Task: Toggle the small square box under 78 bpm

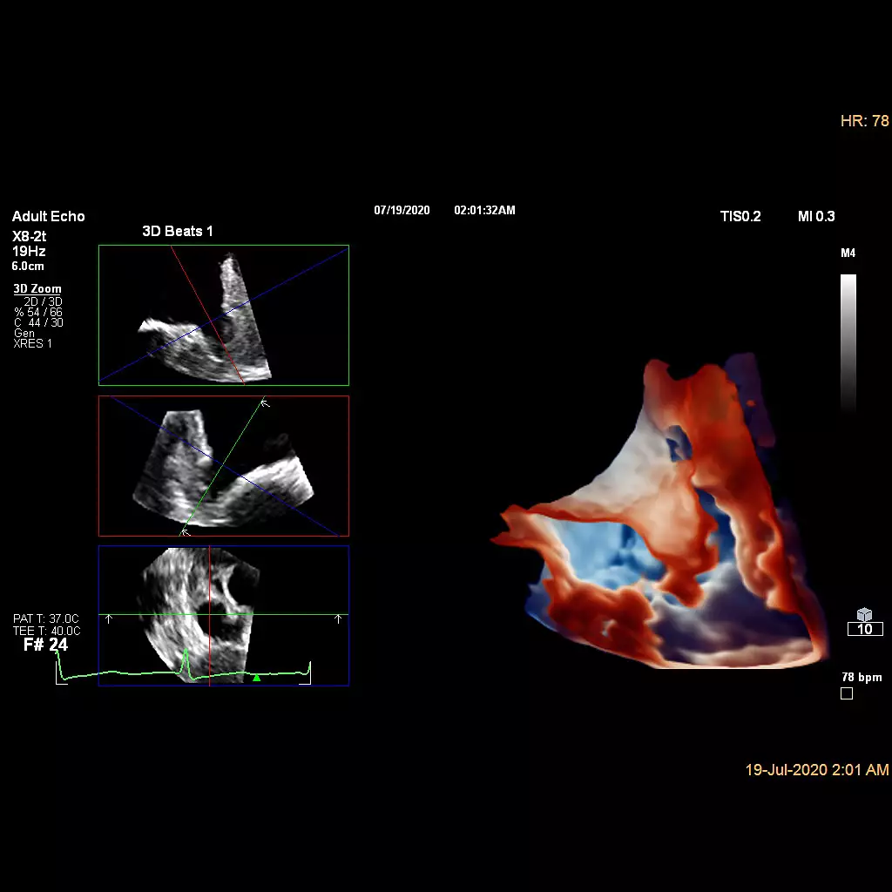Action: [846, 693]
